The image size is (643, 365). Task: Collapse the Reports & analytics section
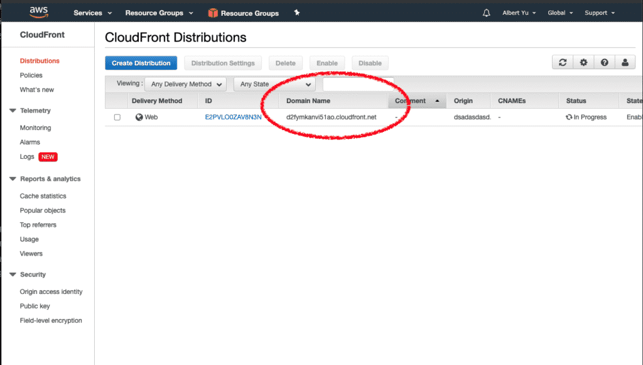tap(13, 179)
